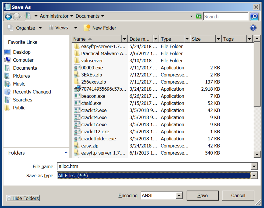Click the beacon.exe application icon
The height and width of the screenshot is (208, 264).
tap(77, 96)
